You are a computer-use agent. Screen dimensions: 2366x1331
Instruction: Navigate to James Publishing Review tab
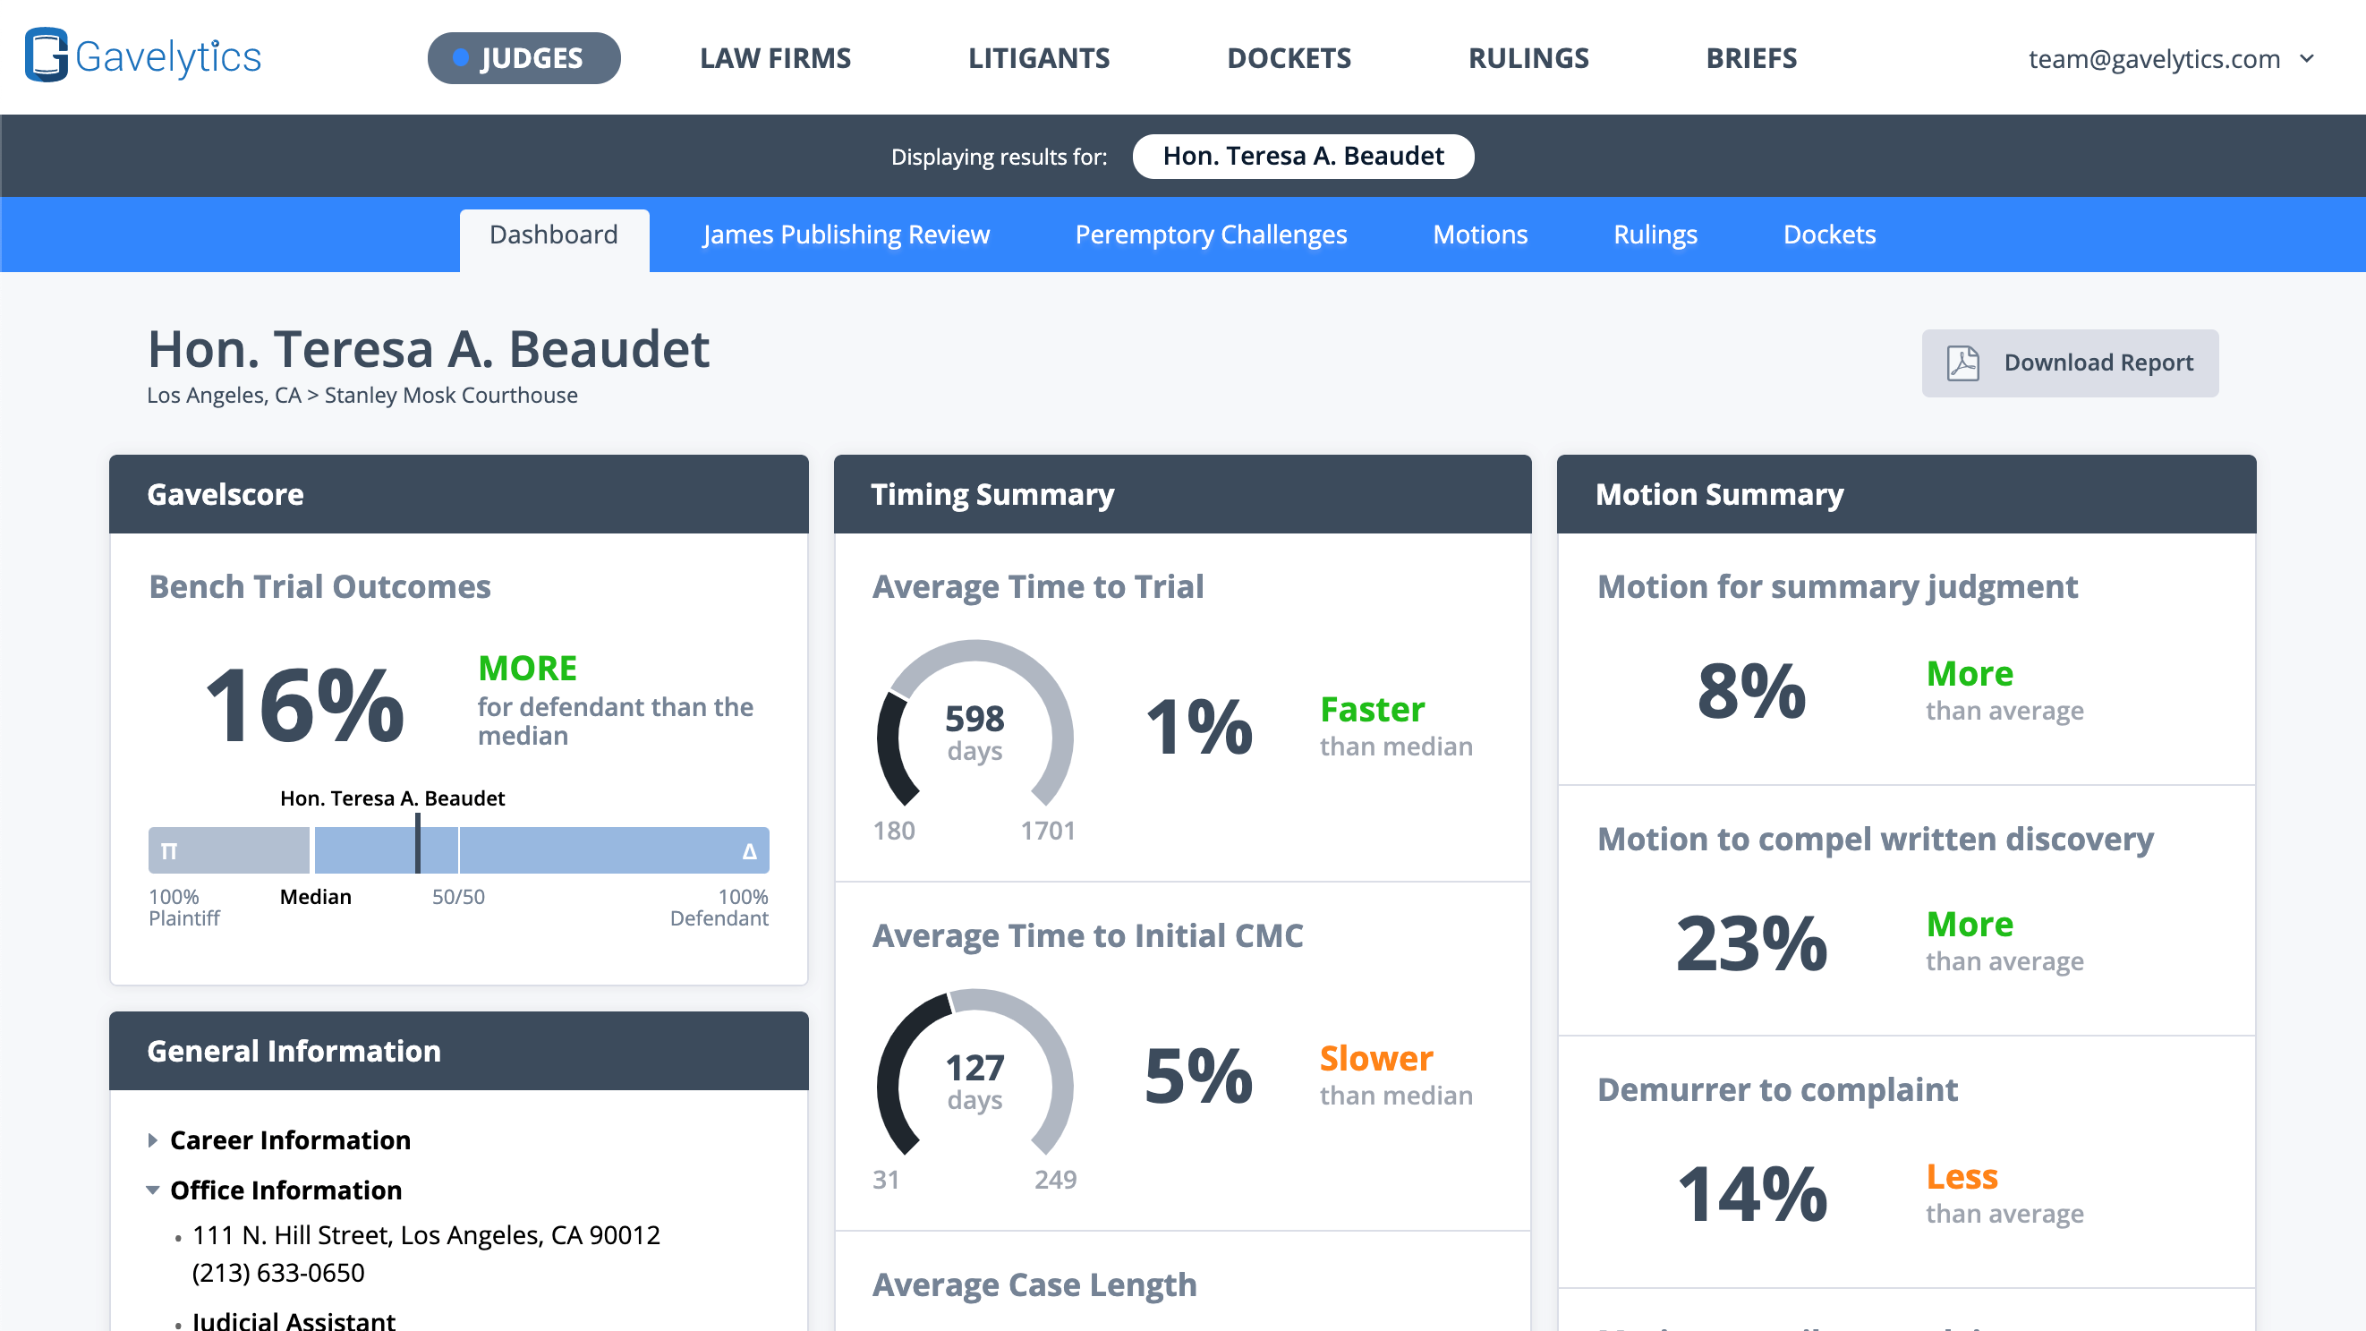coord(847,234)
